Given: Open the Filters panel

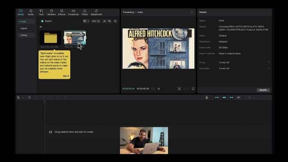Looking at the screenshot, I should 85,12.
